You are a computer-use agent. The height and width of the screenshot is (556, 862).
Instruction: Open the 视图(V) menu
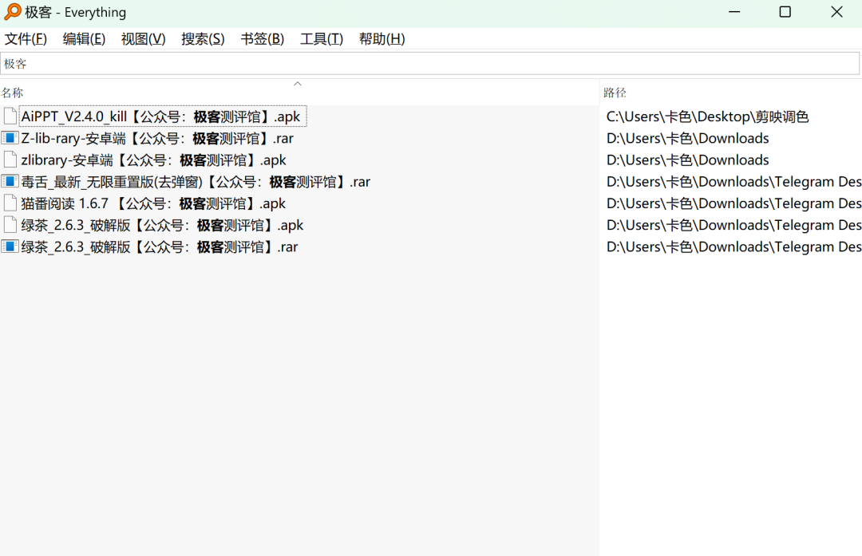pos(143,39)
